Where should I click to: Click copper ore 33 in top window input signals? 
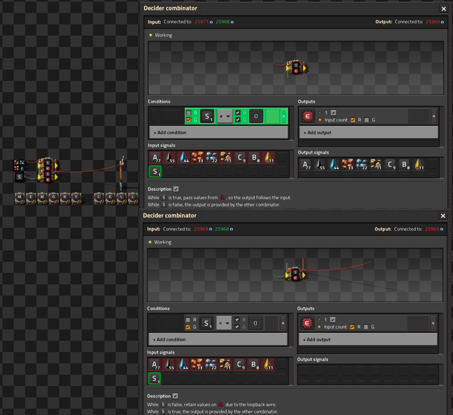[198, 157]
